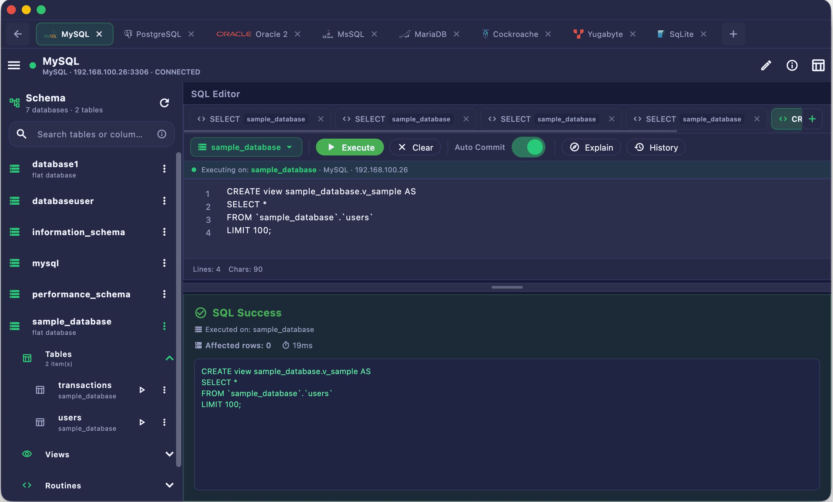Click the edit connection pencil icon
The image size is (833, 502).
(766, 65)
